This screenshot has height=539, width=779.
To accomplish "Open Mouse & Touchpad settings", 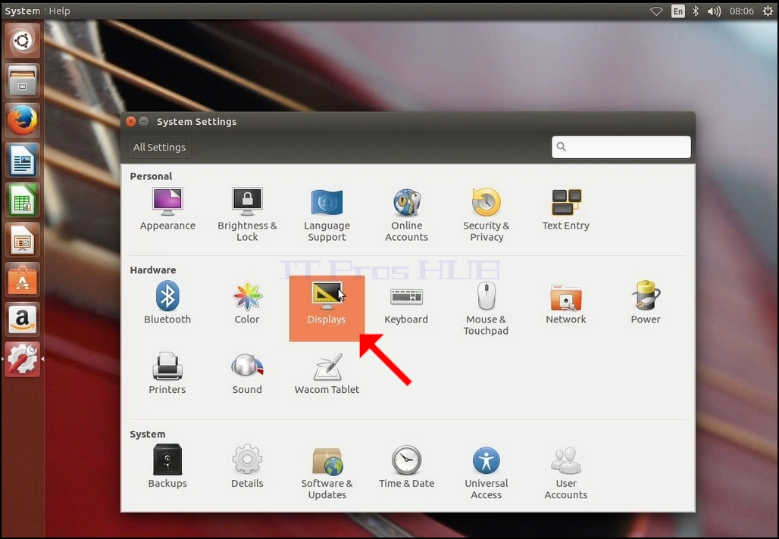I will click(486, 308).
